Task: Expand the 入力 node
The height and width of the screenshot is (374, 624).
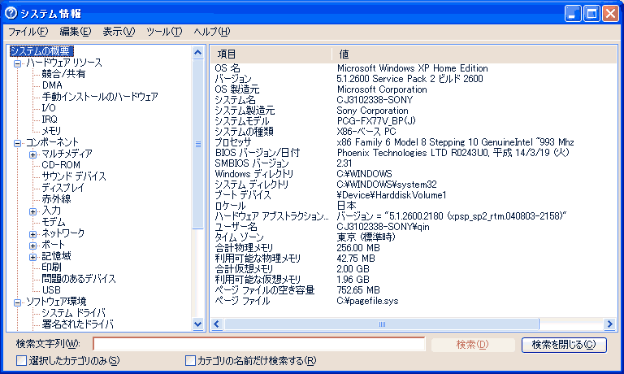Action: click(x=33, y=211)
